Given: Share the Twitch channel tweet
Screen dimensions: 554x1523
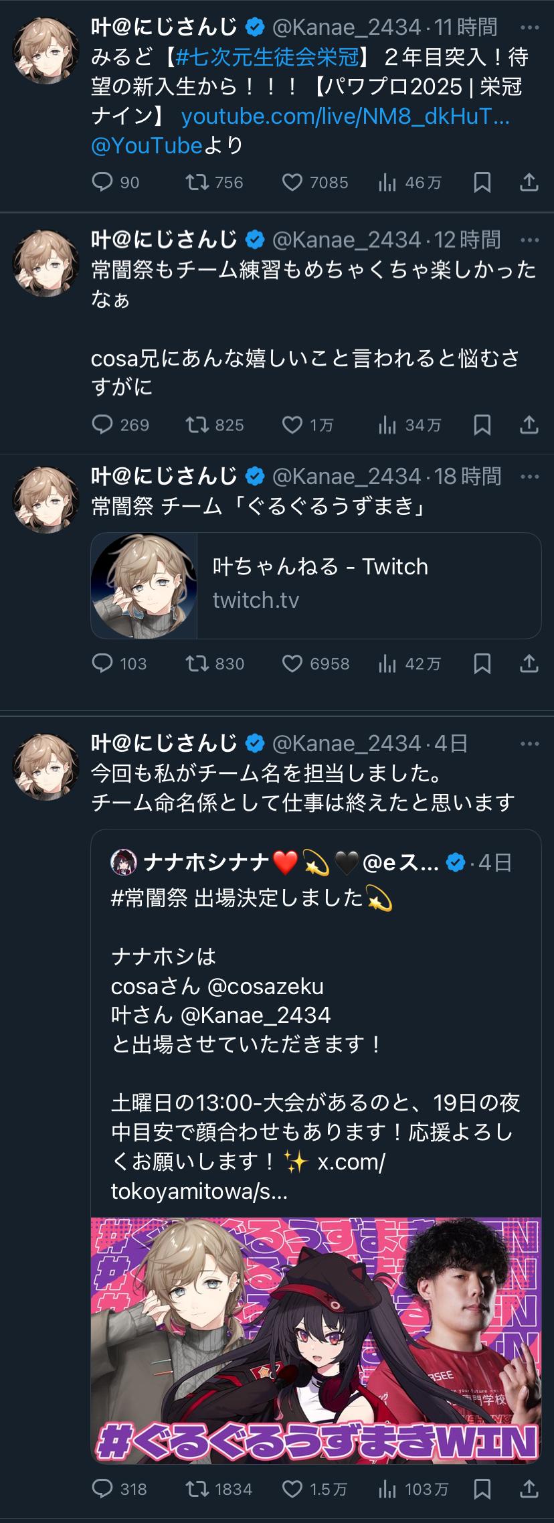Looking at the screenshot, I should pyautogui.click(x=529, y=663).
